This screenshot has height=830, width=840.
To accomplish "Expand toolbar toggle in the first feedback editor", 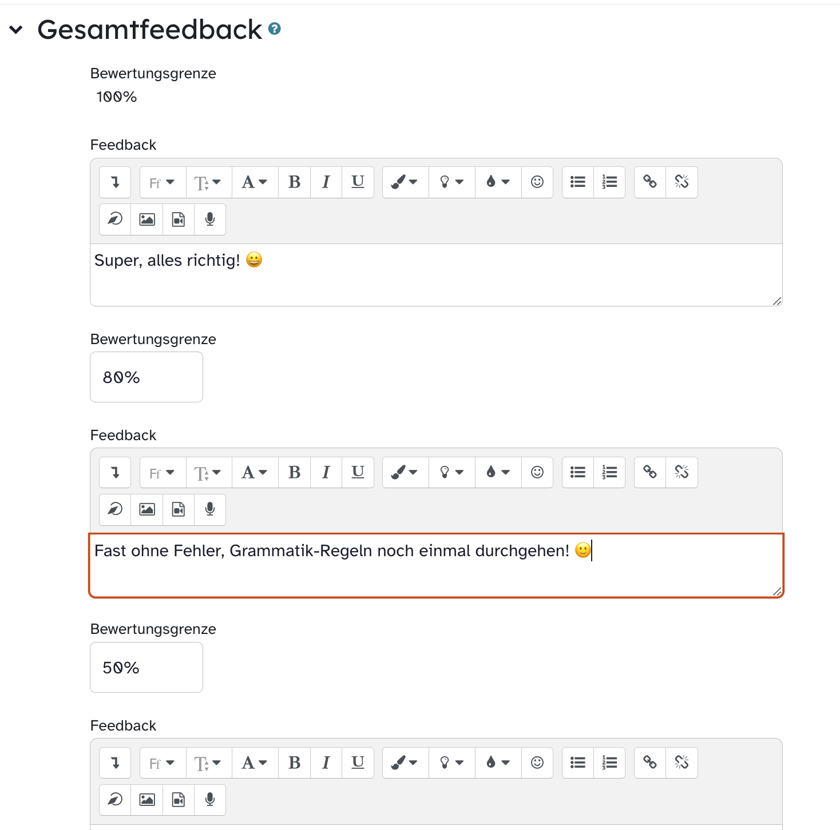I will tap(115, 182).
